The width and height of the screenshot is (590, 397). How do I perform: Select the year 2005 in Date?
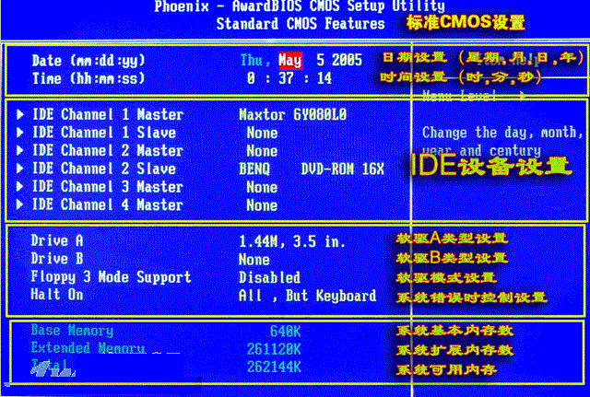(x=347, y=61)
